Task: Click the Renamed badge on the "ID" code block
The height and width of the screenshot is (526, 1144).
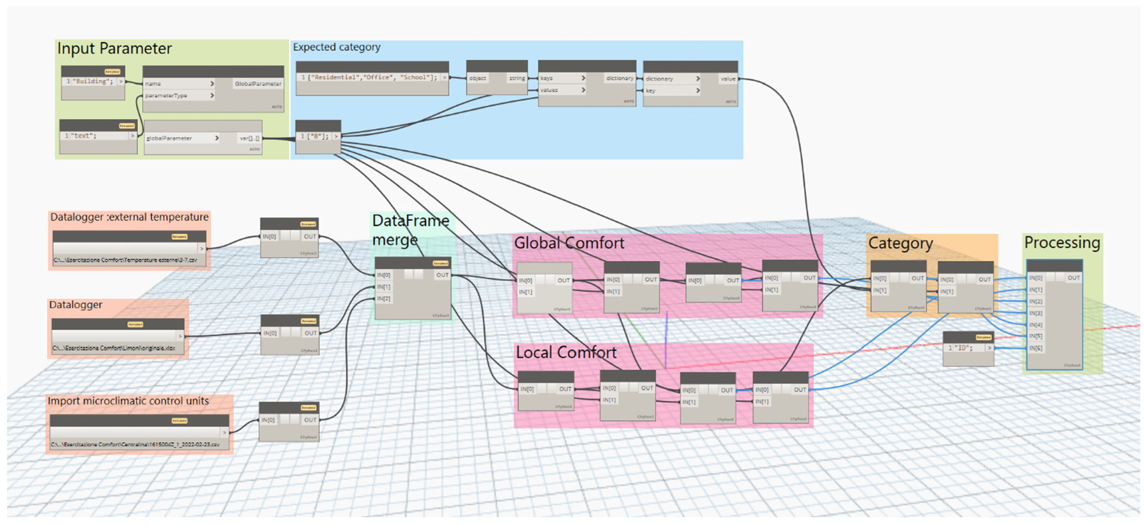Action: pyautogui.click(x=983, y=337)
